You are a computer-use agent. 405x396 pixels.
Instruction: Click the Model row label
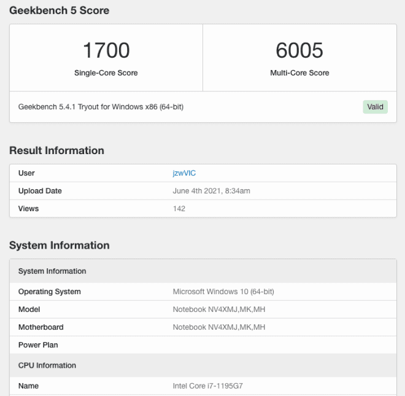click(29, 309)
